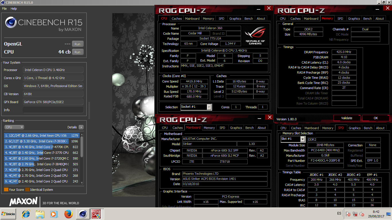Click GFX Board value GeForce GTX 580

[53, 102]
